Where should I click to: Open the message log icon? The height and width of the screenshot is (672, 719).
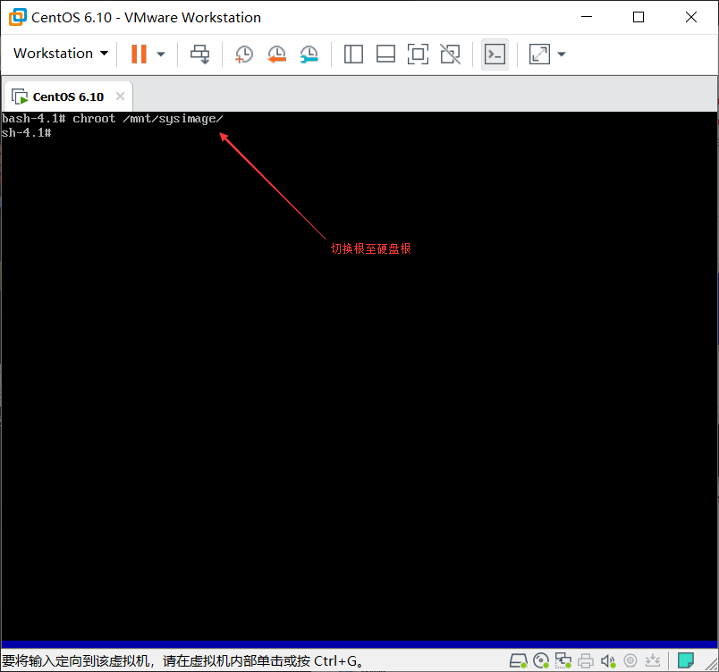(686, 660)
